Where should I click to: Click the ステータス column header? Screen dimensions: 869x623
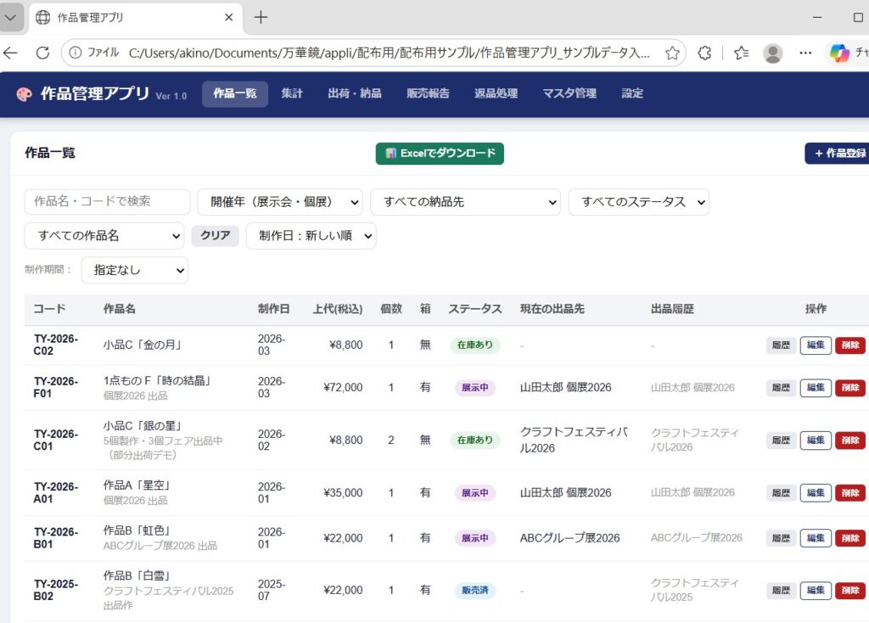click(475, 309)
